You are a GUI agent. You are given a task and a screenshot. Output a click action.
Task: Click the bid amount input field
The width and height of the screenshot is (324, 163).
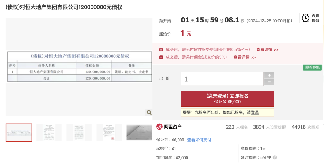222,79
